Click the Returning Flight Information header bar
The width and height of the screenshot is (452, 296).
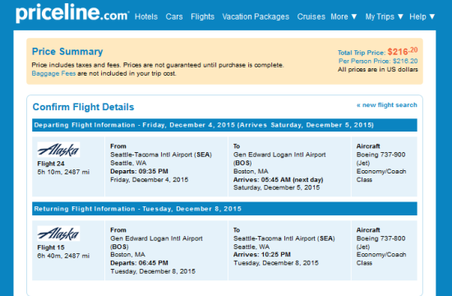coord(224,209)
